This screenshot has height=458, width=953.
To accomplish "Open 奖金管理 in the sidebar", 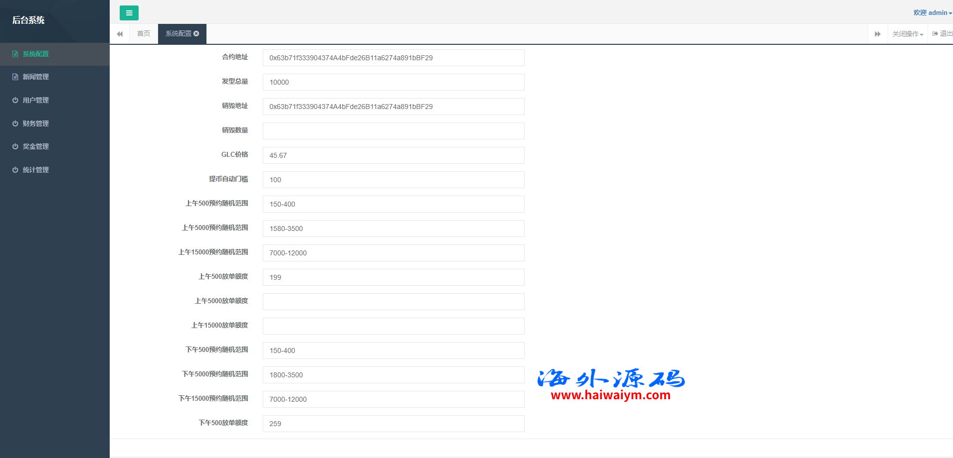I will (x=35, y=147).
